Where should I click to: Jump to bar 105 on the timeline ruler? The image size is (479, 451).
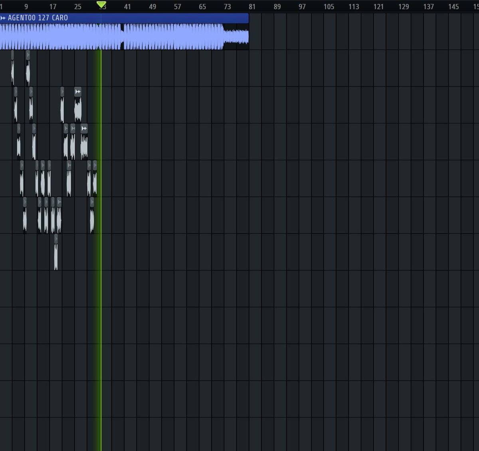pyautogui.click(x=329, y=7)
